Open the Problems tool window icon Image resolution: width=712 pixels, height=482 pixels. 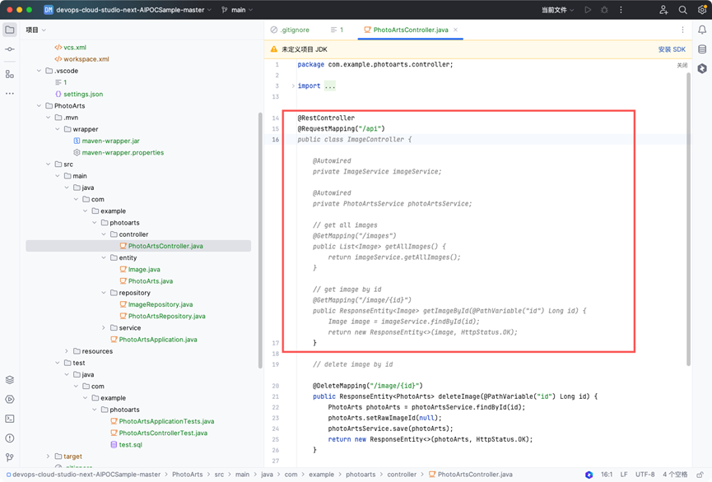pyautogui.click(x=10, y=438)
